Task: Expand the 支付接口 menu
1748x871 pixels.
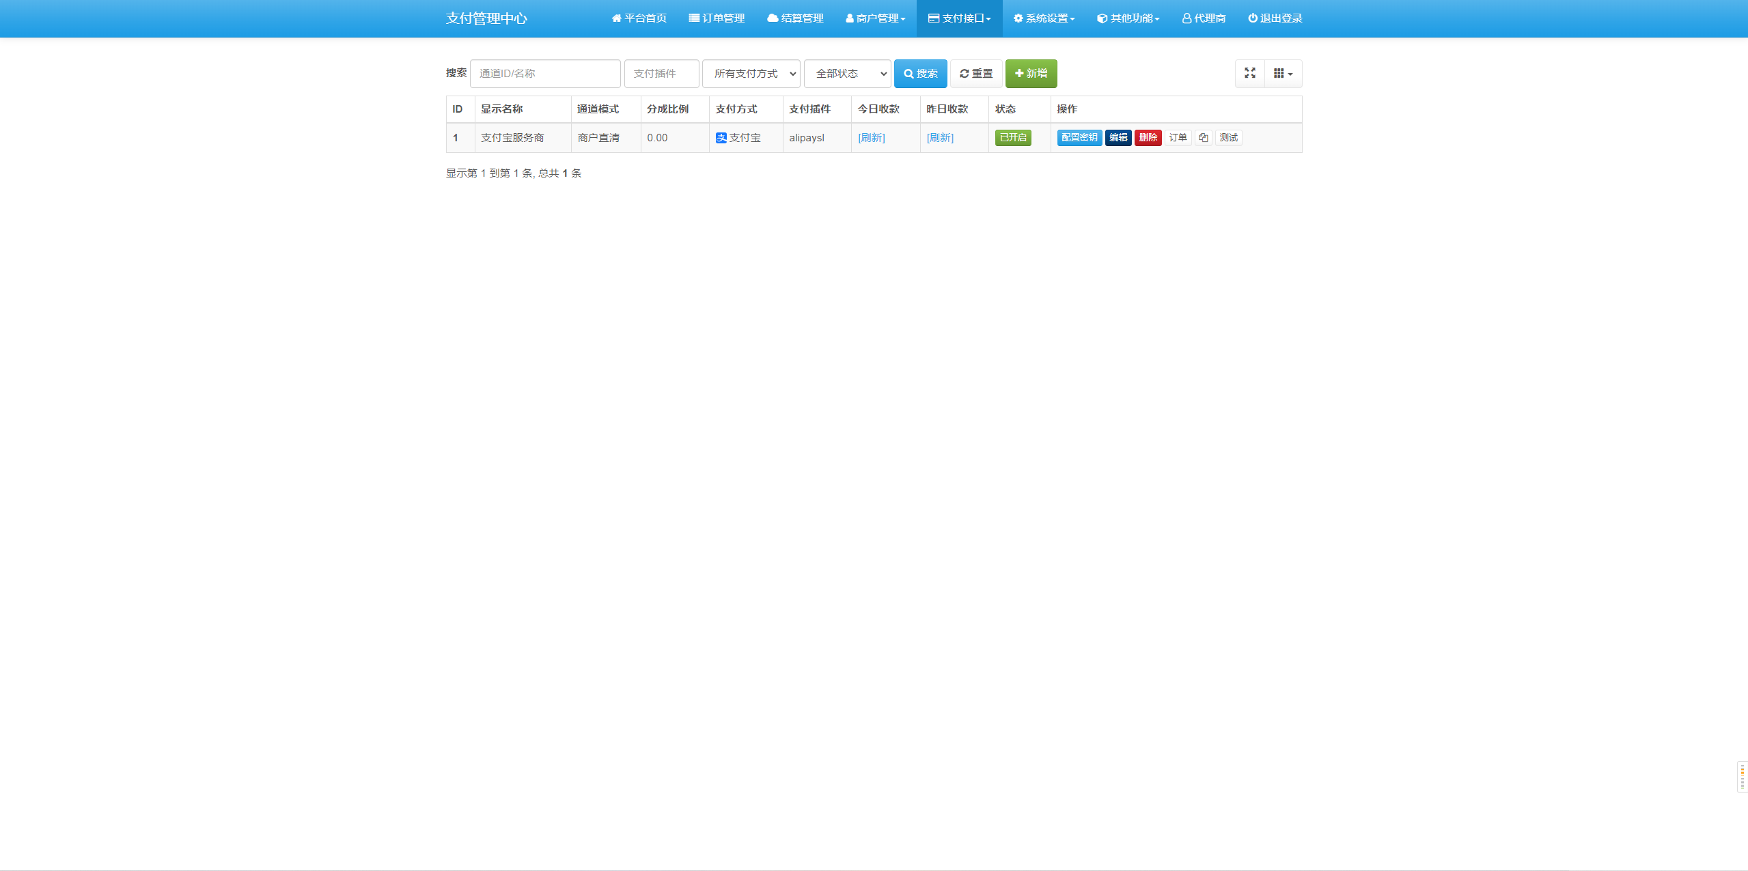Action: [x=959, y=18]
